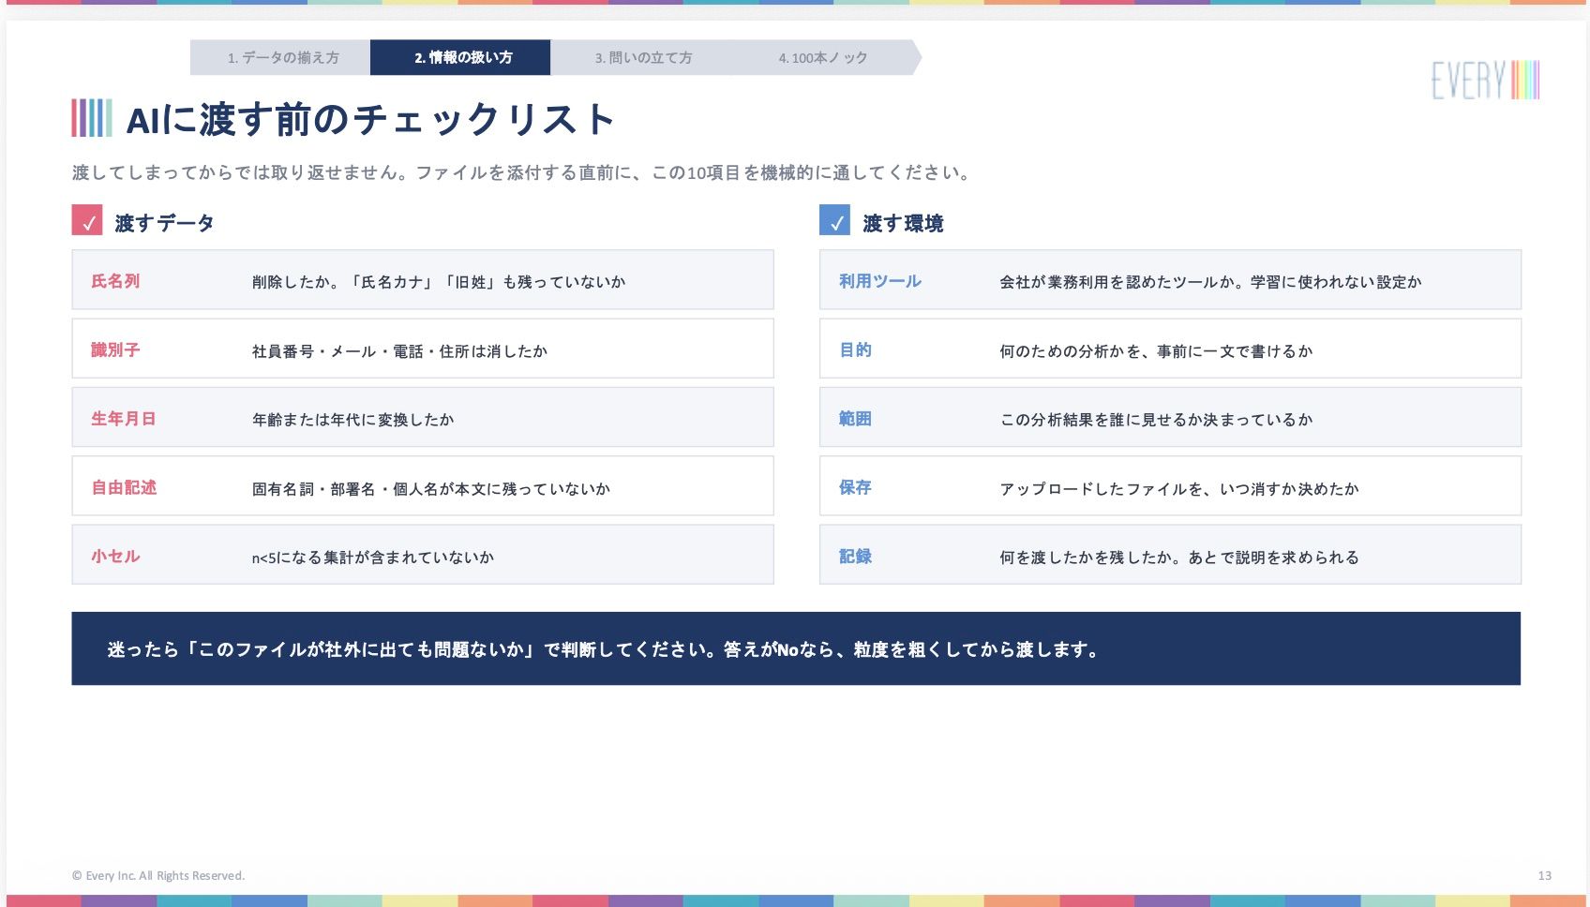Go to the 3. 問いの立て方 tab
Viewport: 1590px width, 907px height.
point(643,57)
